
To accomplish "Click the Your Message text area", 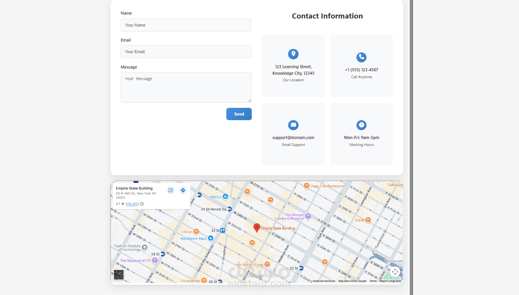I will pyautogui.click(x=186, y=87).
